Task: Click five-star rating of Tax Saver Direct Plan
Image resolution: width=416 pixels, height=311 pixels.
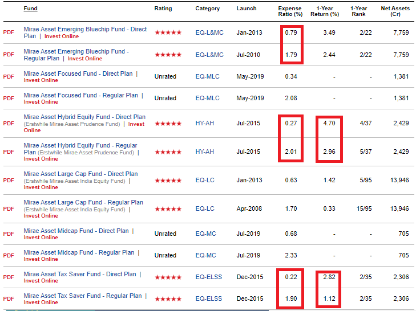Action: point(168,277)
